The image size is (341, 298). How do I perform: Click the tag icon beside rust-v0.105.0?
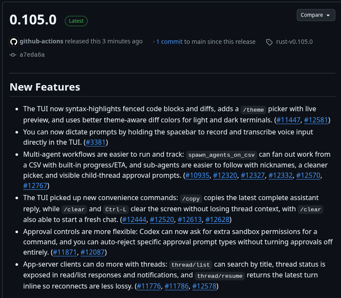tap(269, 42)
